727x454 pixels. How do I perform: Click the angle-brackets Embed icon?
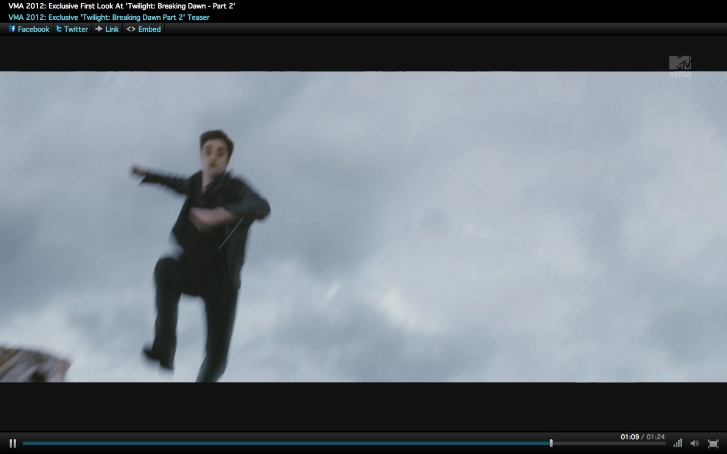(x=131, y=29)
